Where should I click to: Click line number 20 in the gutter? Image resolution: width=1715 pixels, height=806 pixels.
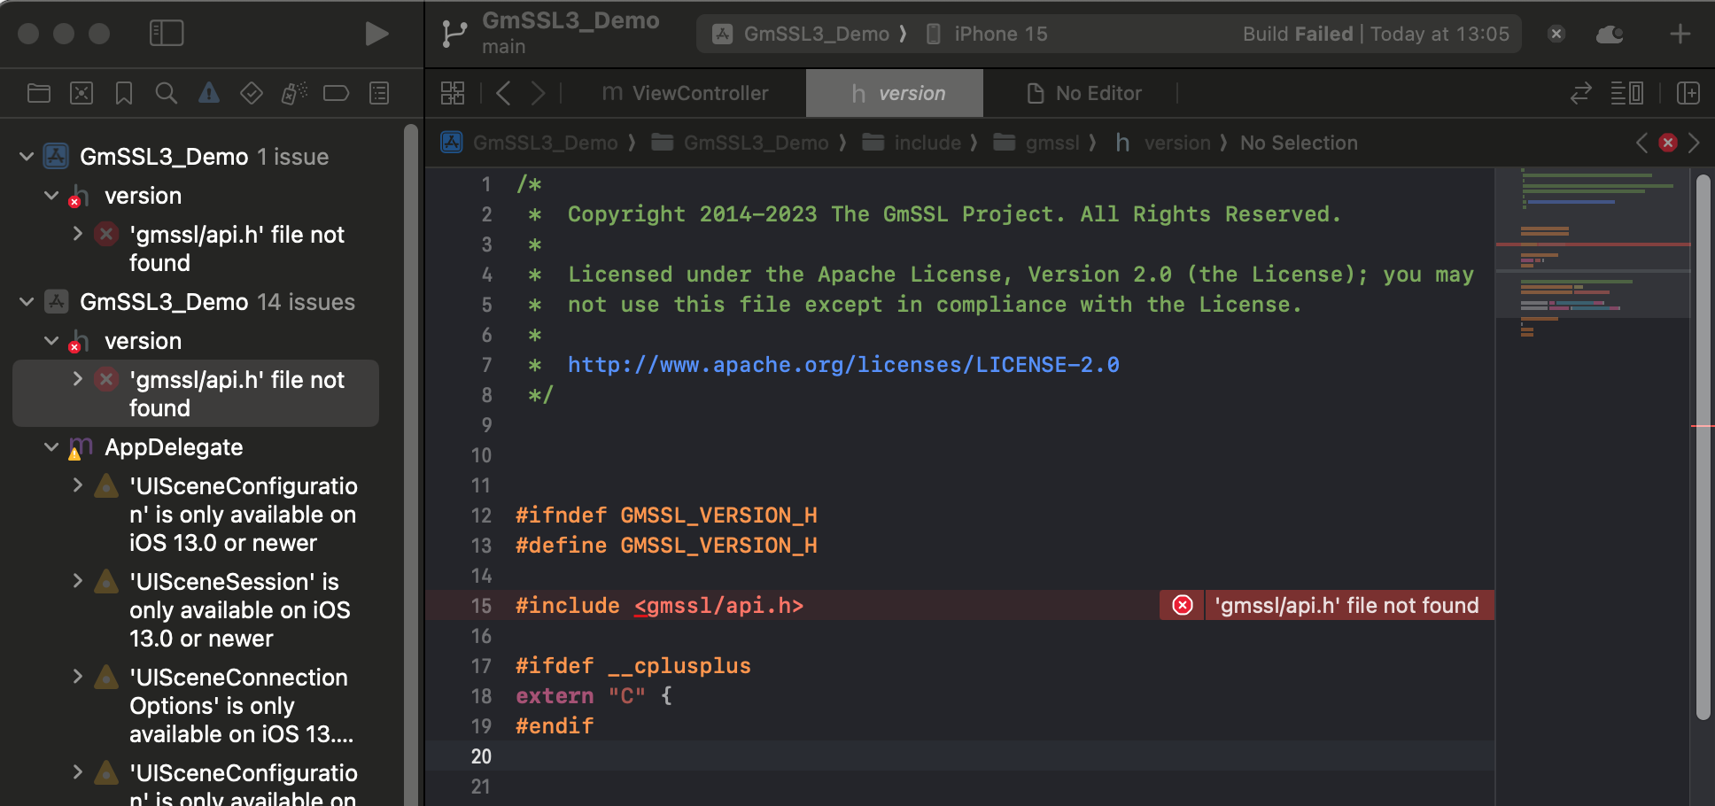coord(481,756)
